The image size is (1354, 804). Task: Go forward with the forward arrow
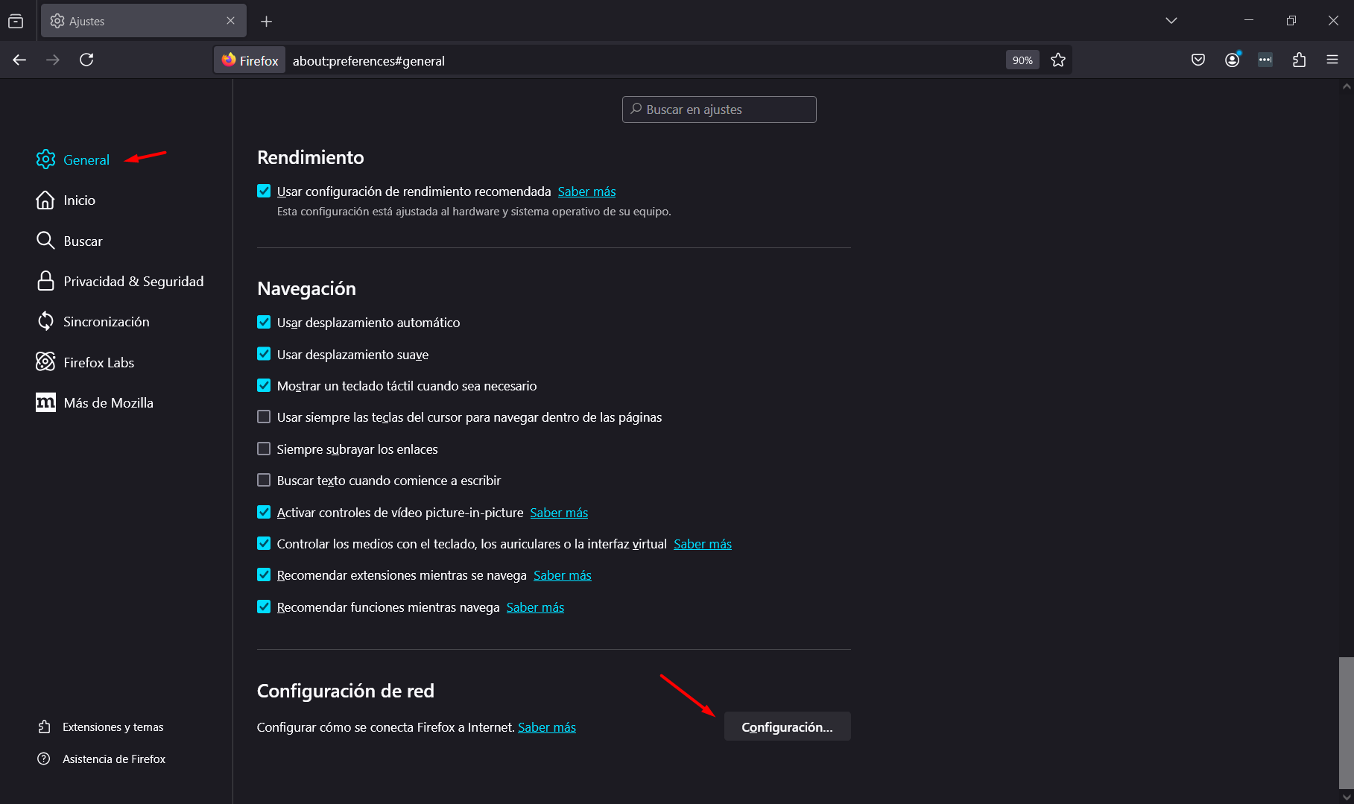point(53,60)
